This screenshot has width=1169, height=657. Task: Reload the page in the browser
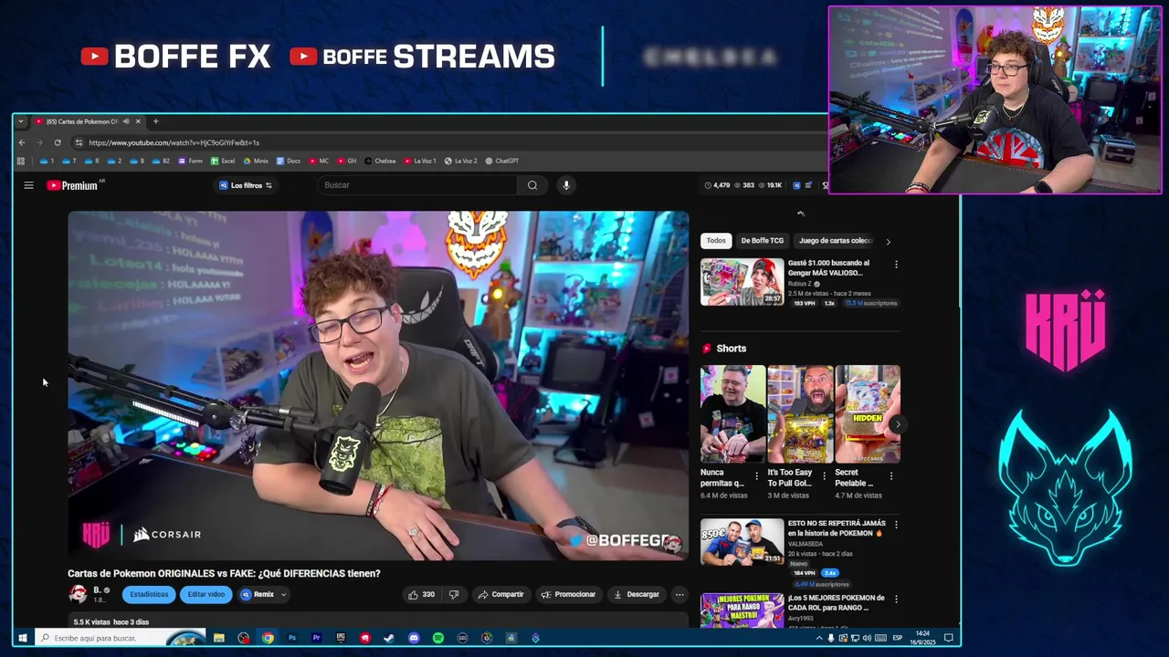[x=58, y=142]
